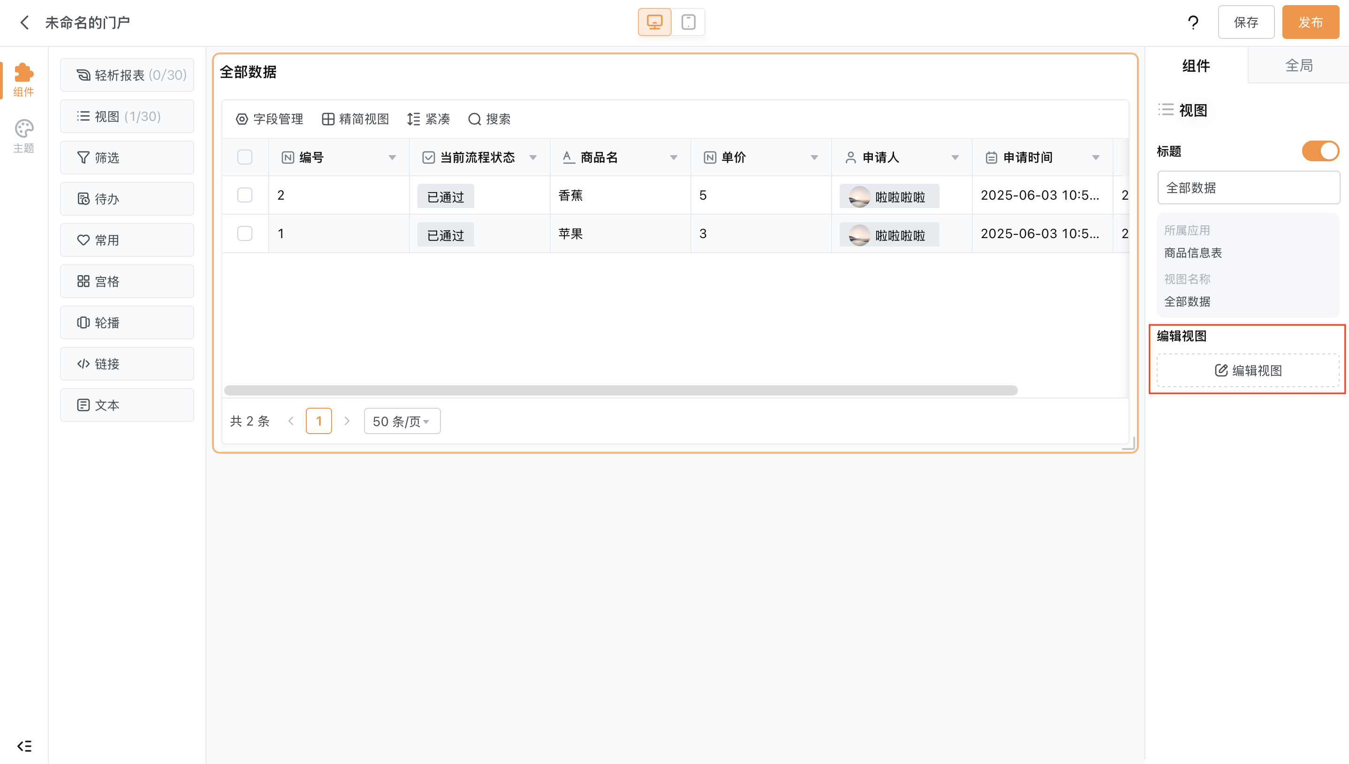1349x764 pixels.
Task: Click the 当前流程状态 column header
Action: pyautogui.click(x=479, y=157)
